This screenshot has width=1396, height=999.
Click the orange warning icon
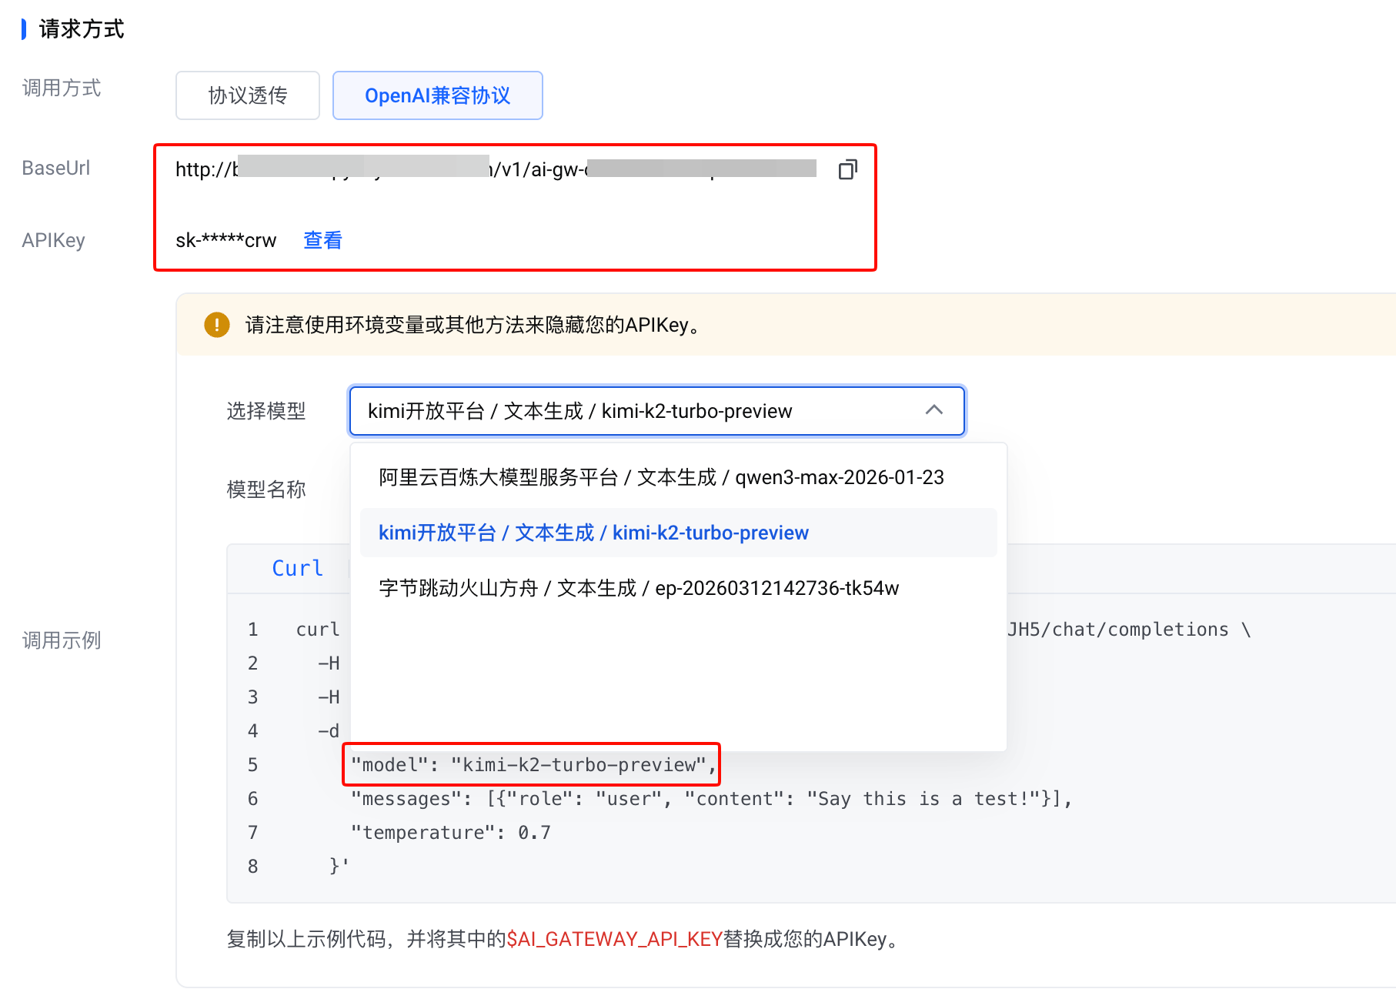point(217,325)
